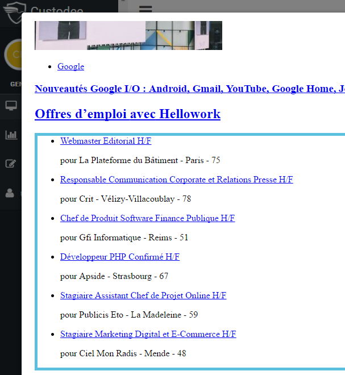Click text 'pour Crit - Vélizy-Villacoublay - 78'
The height and width of the screenshot is (375, 345).
126,199
